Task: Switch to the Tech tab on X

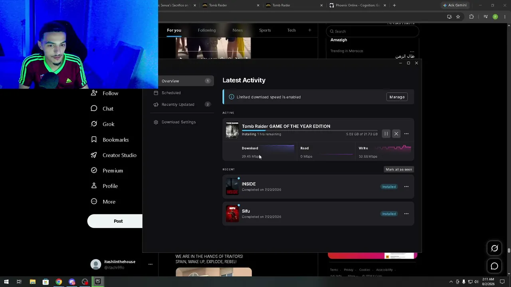Action: click(291, 30)
